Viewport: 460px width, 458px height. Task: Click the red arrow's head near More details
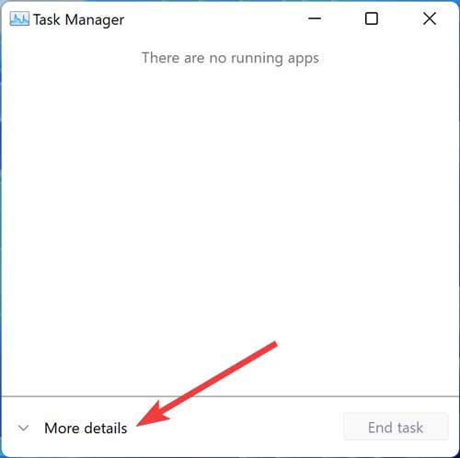(x=153, y=414)
